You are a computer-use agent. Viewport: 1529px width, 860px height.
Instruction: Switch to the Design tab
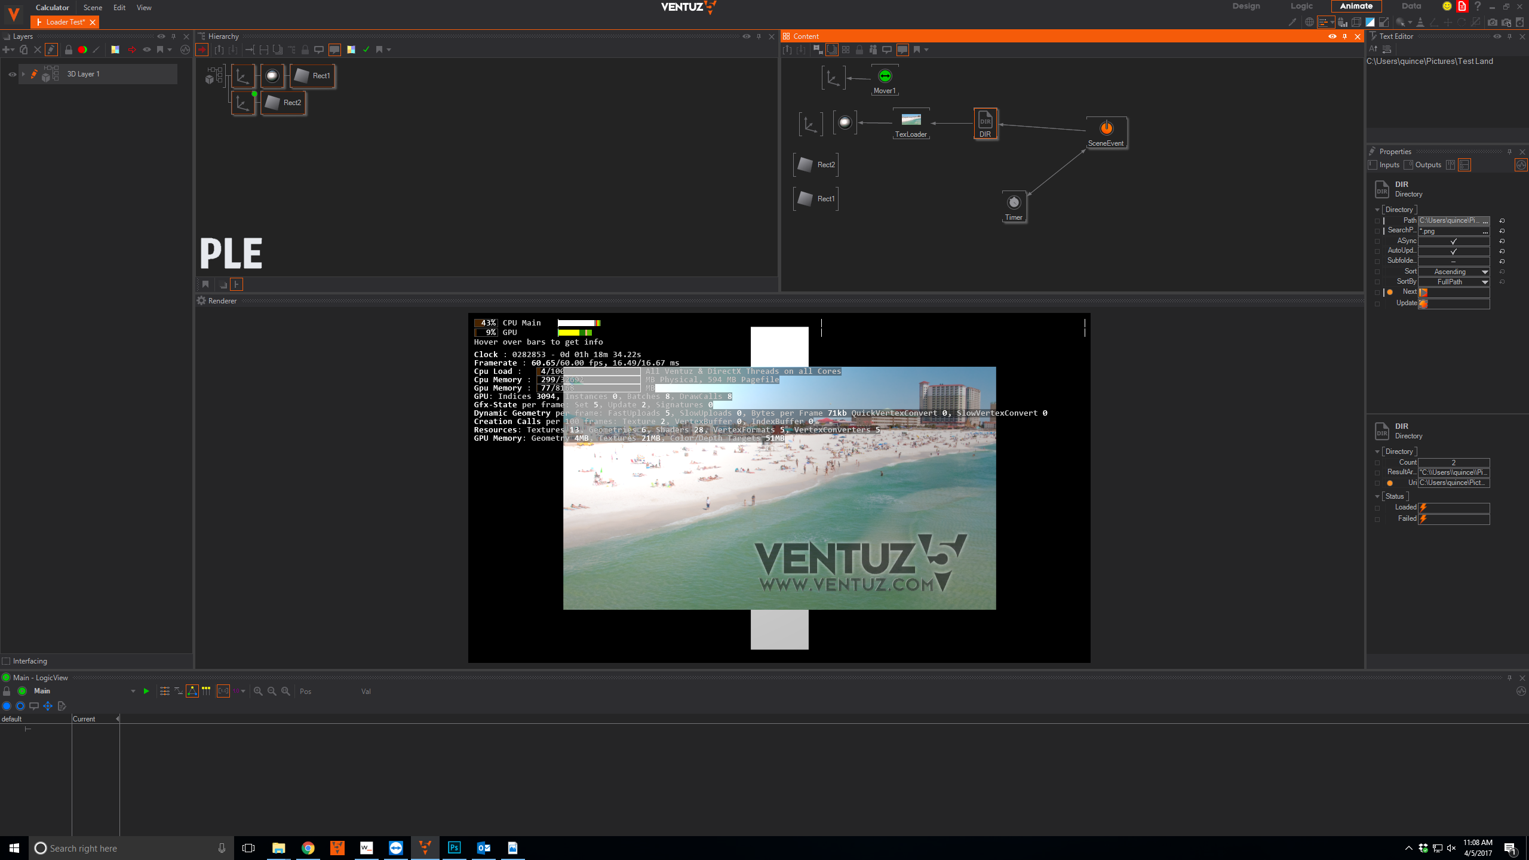pyautogui.click(x=1246, y=6)
